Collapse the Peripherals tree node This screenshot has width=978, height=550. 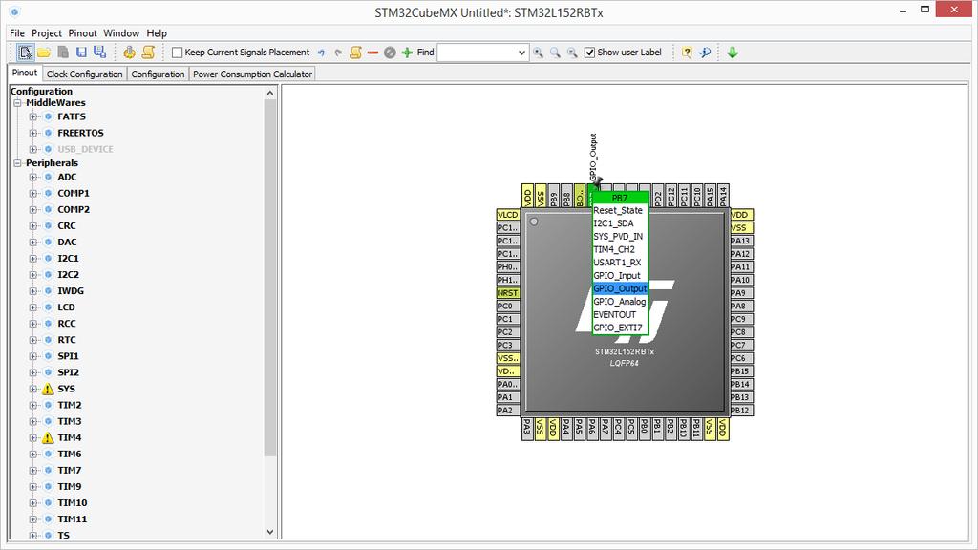coord(17,163)
